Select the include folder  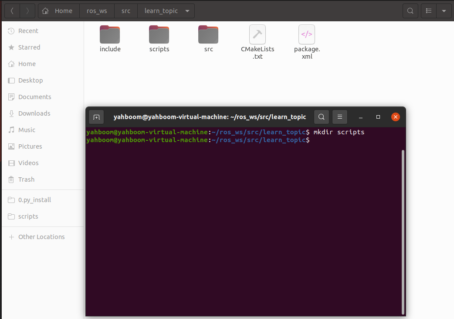[x=110, y=39]
